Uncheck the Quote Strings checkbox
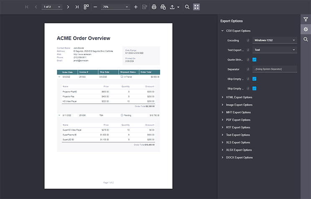 pyautogui.click(x=255, y=60)
